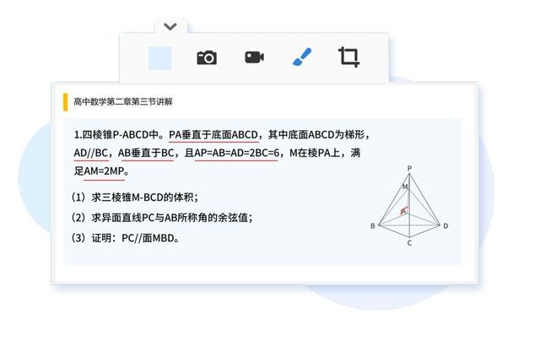
Task: Choose the crop tool icon
Action: click(348, 57)
